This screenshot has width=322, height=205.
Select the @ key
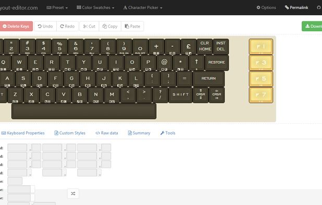tap(164, 63)
